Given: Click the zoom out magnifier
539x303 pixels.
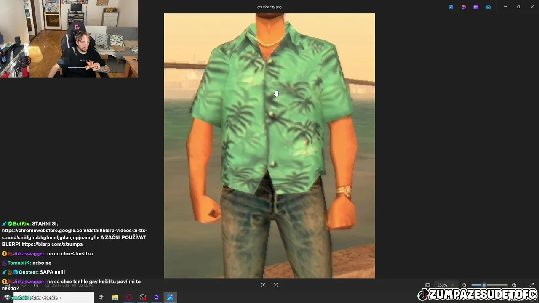Looking at the screenshot, I should 464,285.
